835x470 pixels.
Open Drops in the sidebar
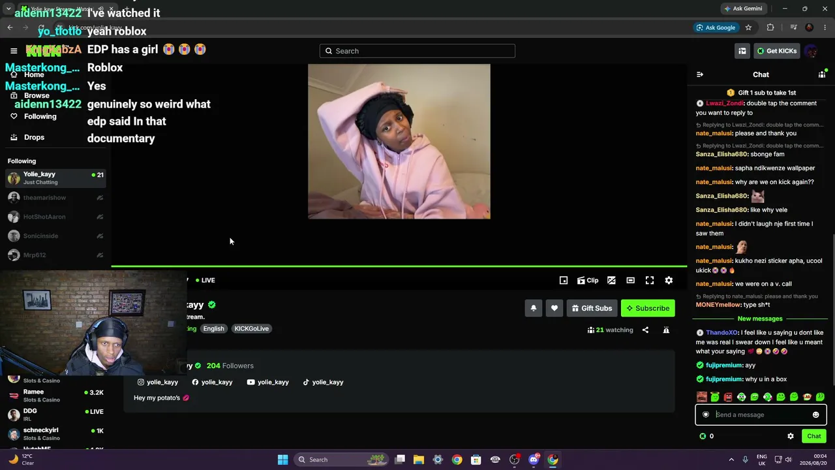[34, 138]
